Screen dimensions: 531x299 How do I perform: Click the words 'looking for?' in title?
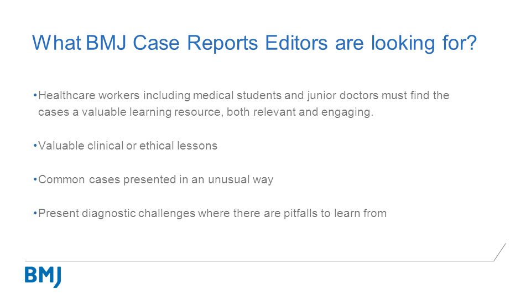coord(424,43)
